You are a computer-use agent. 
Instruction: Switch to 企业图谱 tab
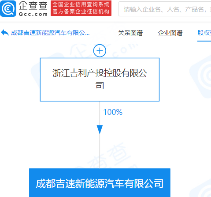point(170,33)
